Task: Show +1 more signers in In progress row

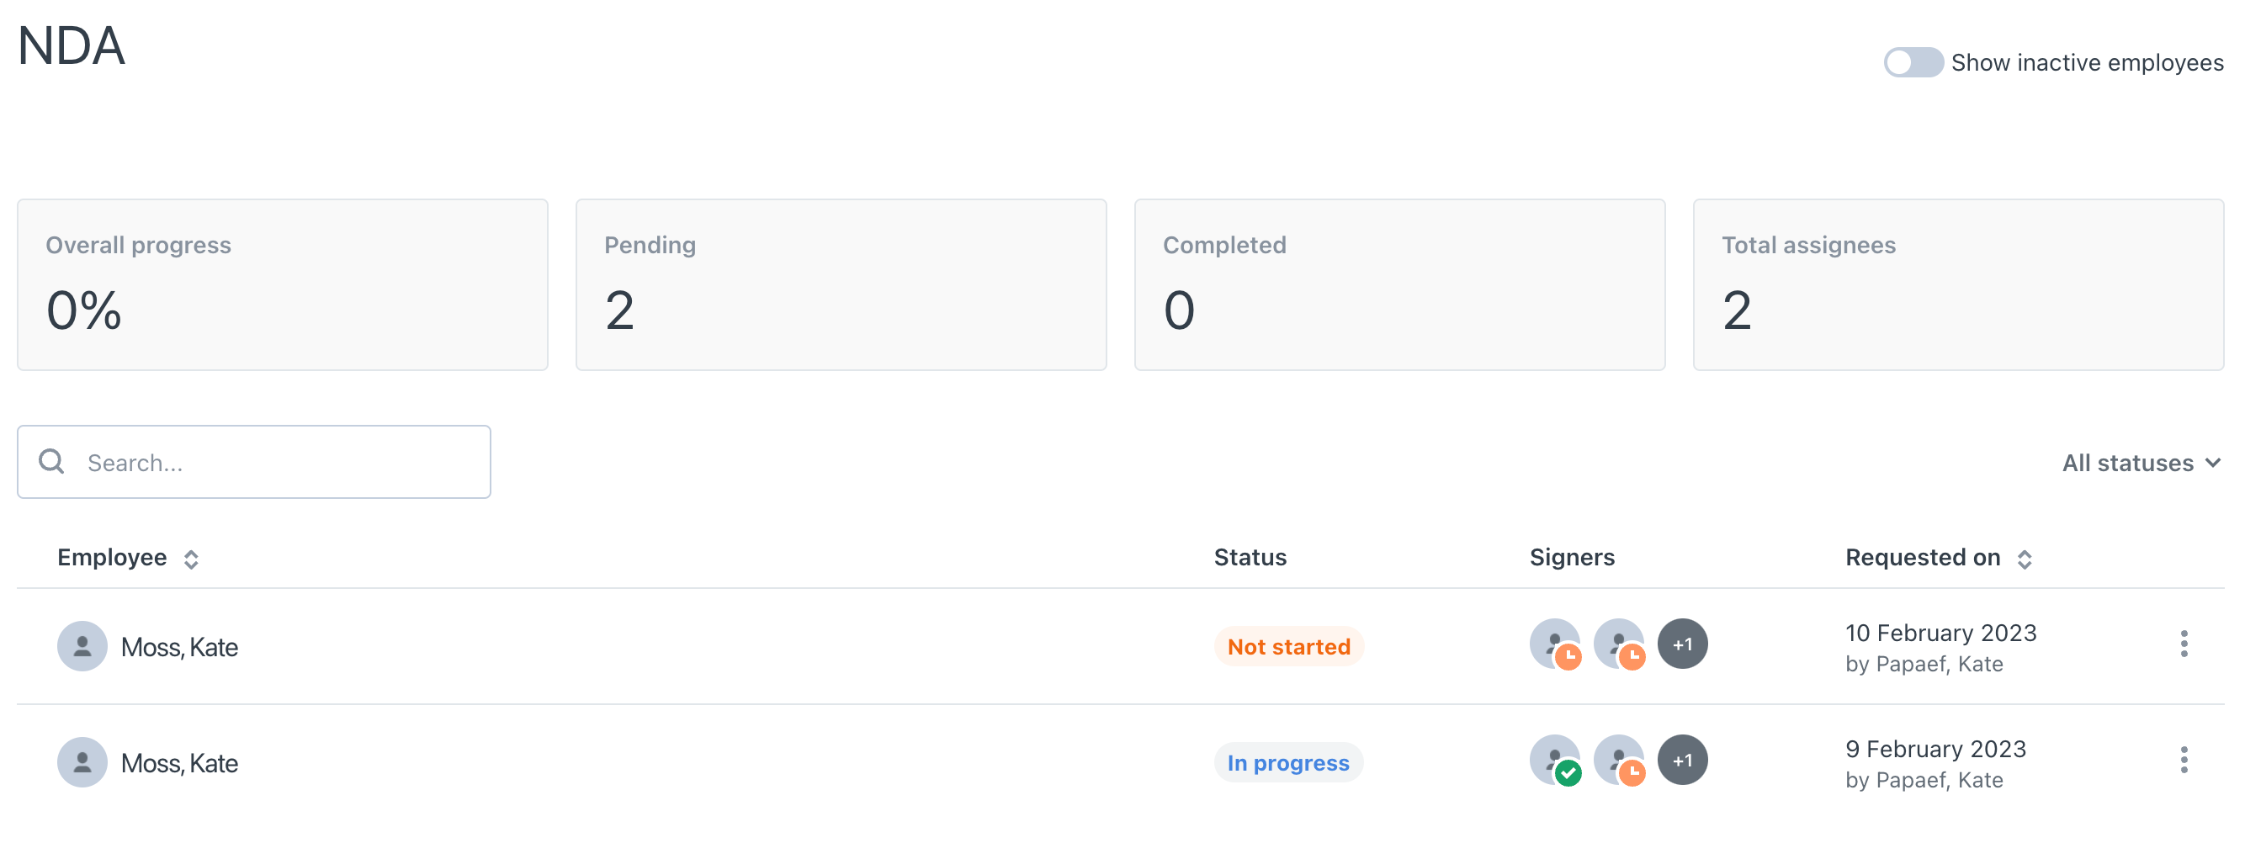Action: (x=1682, y=761)
